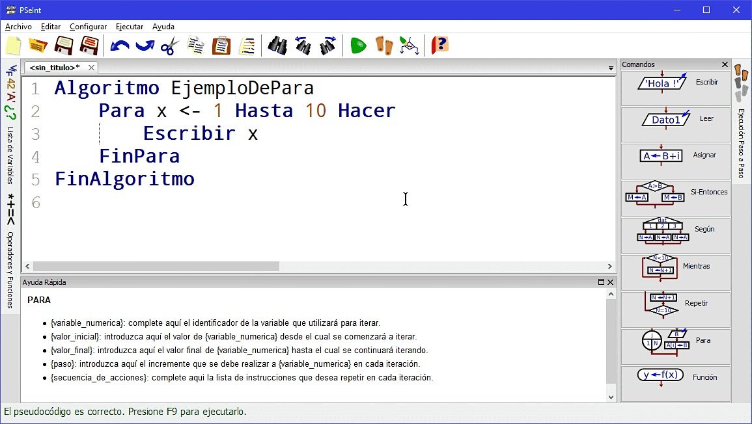
Task: Click the Ayuda Rápida scroll down arrow
Action: click(611, 397)
